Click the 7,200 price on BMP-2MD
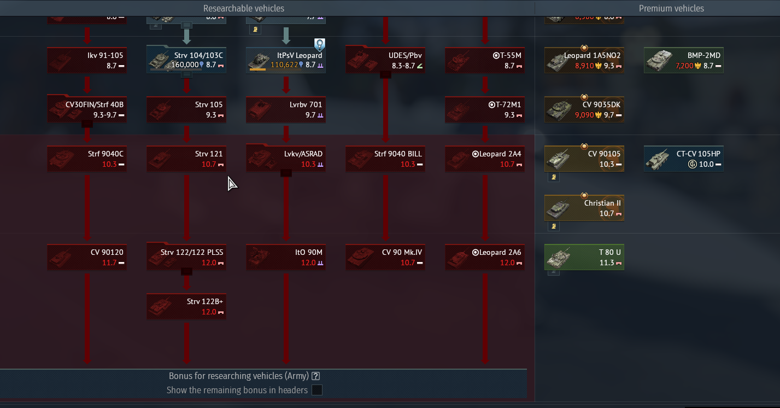This screenshot has width=780, height=408. [684, 66]
